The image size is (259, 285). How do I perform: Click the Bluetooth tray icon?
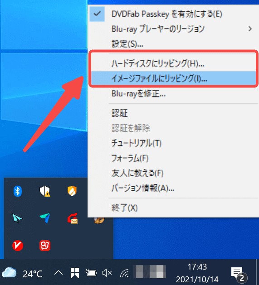coord(18,191)
